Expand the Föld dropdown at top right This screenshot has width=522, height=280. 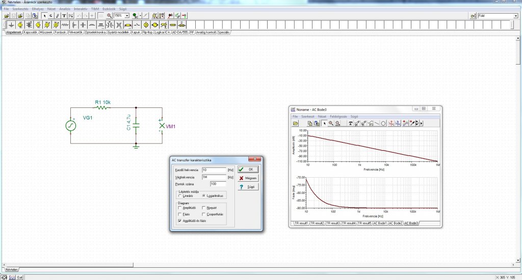point(515,16)
